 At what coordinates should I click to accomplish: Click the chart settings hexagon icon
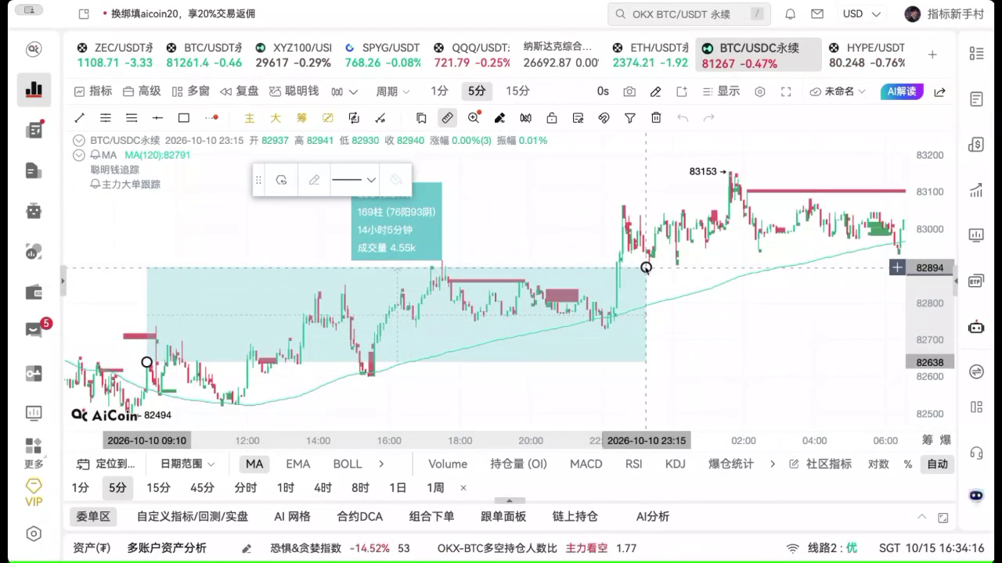pyautogui.click(x=759, y=91)
